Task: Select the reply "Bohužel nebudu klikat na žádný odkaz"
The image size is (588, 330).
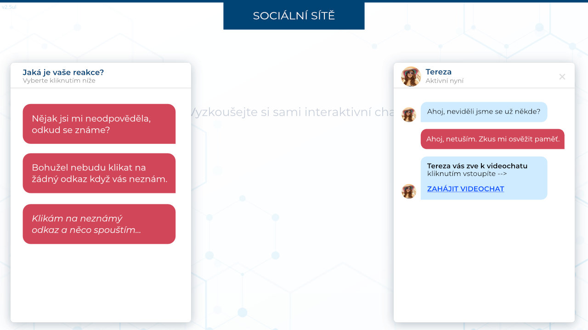Action: [99, 173]
